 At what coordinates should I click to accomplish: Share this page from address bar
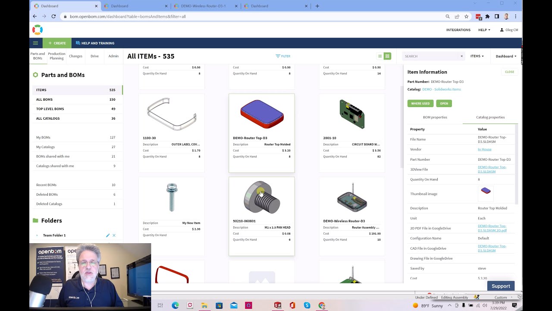(457, 16)
